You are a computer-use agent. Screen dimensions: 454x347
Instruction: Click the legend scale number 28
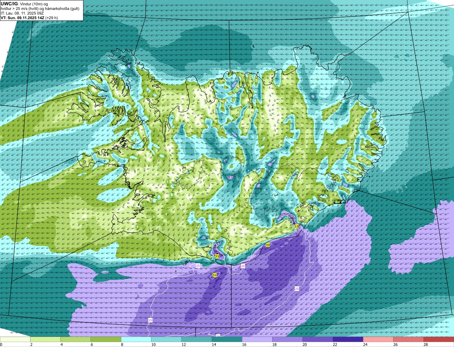pos(426,345)
